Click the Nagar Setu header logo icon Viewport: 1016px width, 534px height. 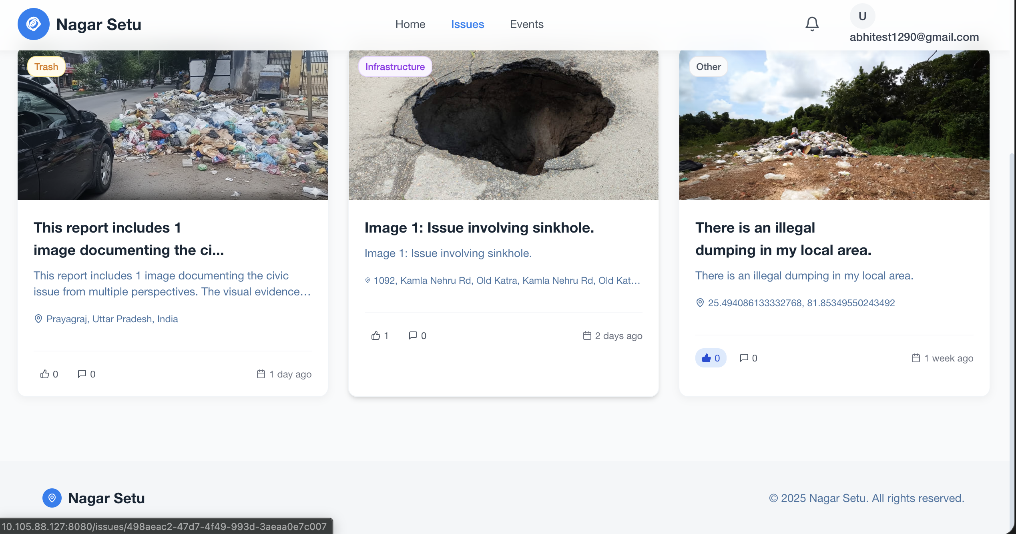33,24
